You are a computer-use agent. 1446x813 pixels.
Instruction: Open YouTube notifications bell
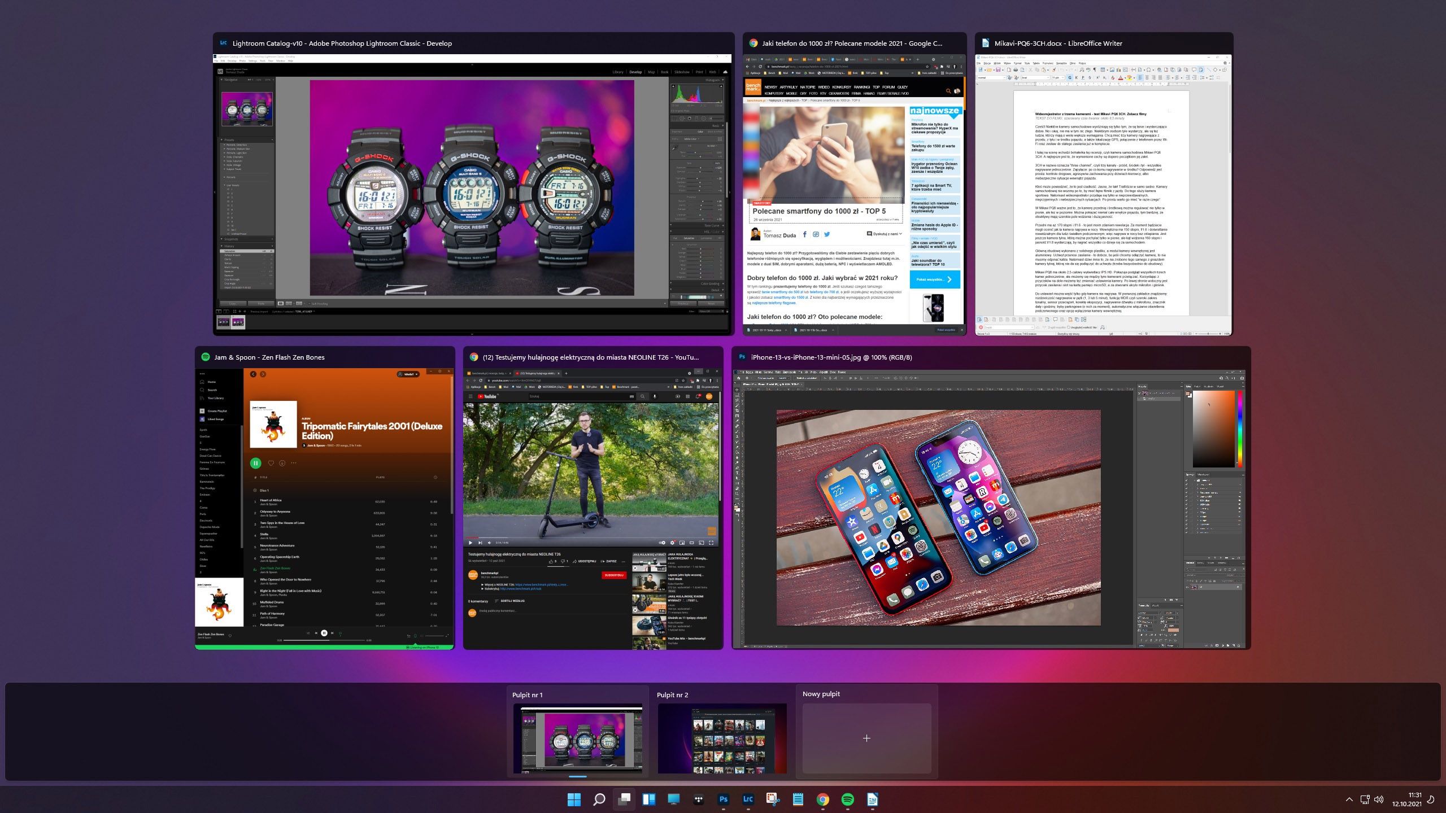[x=698, y=396]
